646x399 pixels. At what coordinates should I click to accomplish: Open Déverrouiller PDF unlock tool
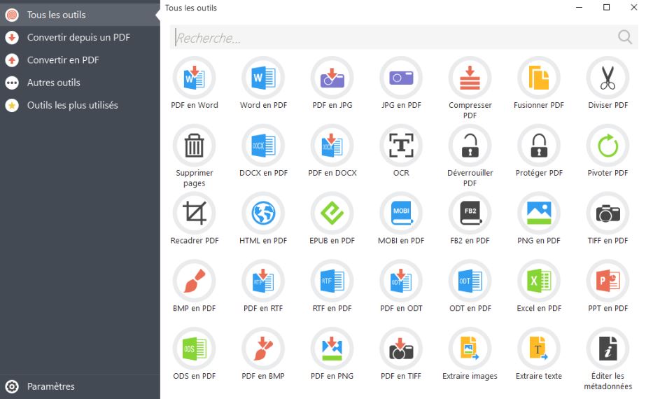(x=470, y=146)
